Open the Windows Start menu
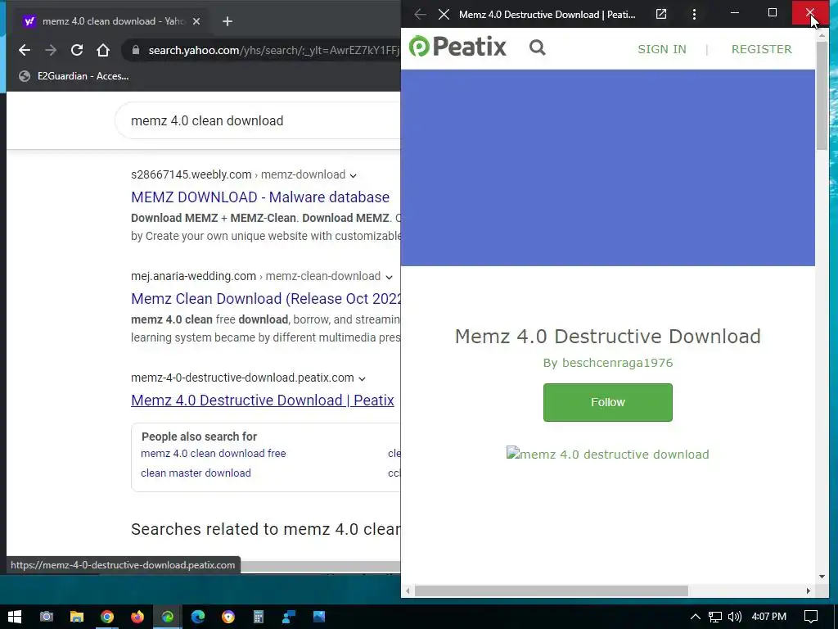 (x=15, y=617)
